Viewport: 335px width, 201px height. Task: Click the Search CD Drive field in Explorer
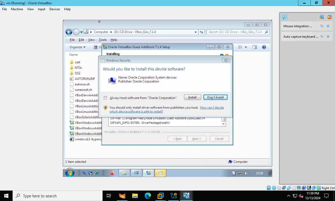click(238, 32)
